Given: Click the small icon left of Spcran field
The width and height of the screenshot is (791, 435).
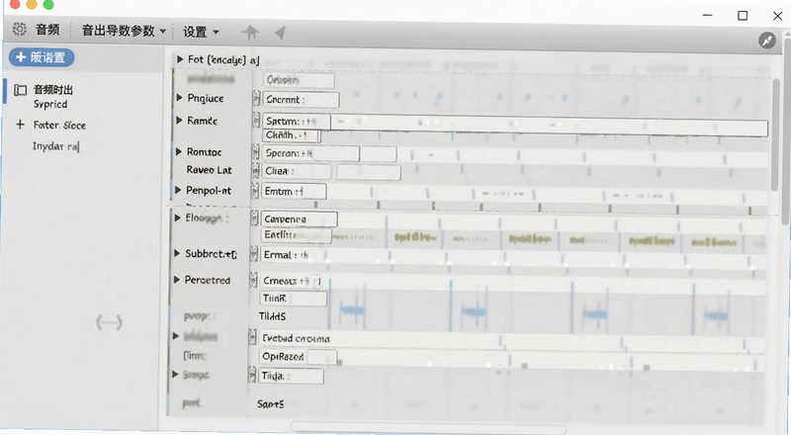Looking at the screenshot, I should pos(256,152).
